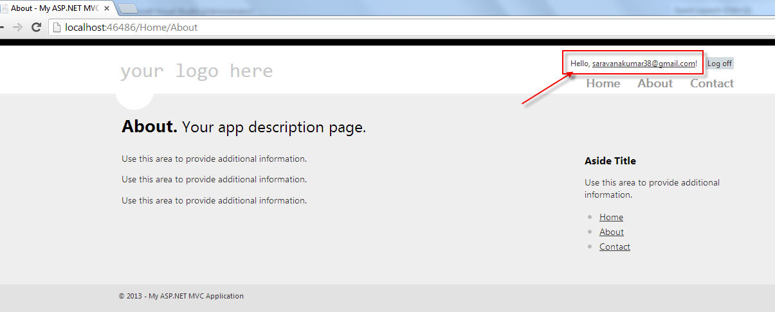Click the browser forward arrow
This screenshot has height=312, width=775.
pos(17,28)
